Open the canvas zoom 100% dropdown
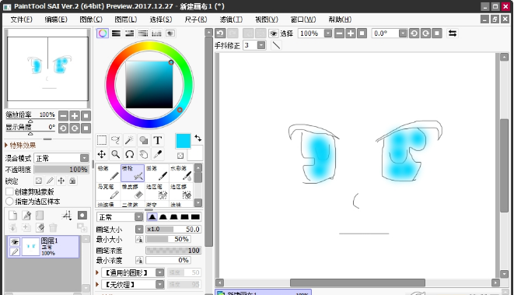Viewport: 514px width, 295px height. [x=328, y=33]
